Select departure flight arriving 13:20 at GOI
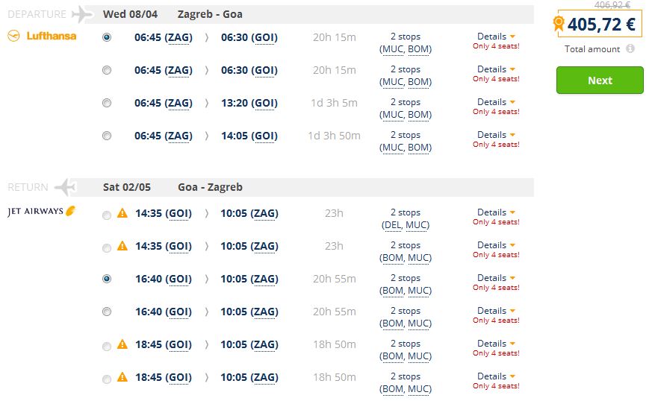The height and width of the screenshot is (401, 649). click(x=107, y=103)
